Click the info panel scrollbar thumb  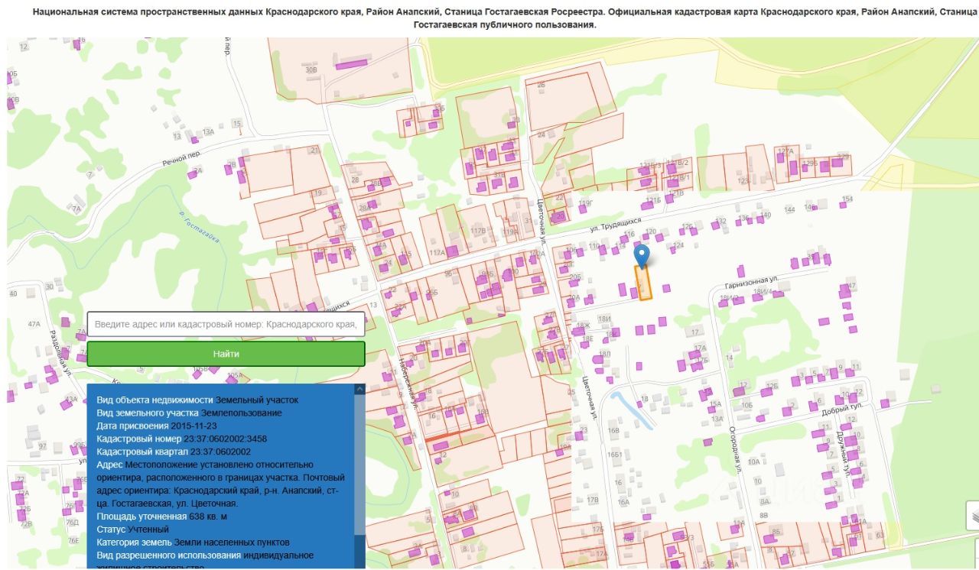pos(359,466)
